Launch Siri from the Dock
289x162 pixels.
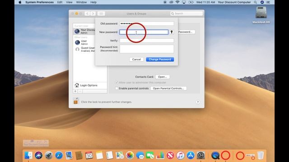click(38, 155)
